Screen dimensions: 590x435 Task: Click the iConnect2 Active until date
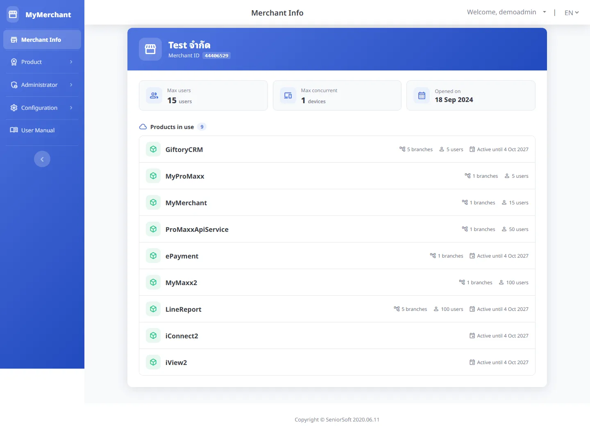point(499,336)
